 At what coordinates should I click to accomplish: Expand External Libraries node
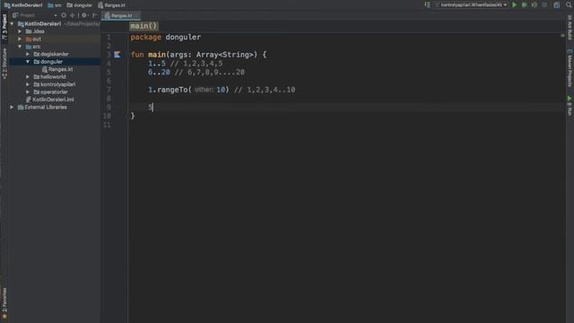(12, 108)
